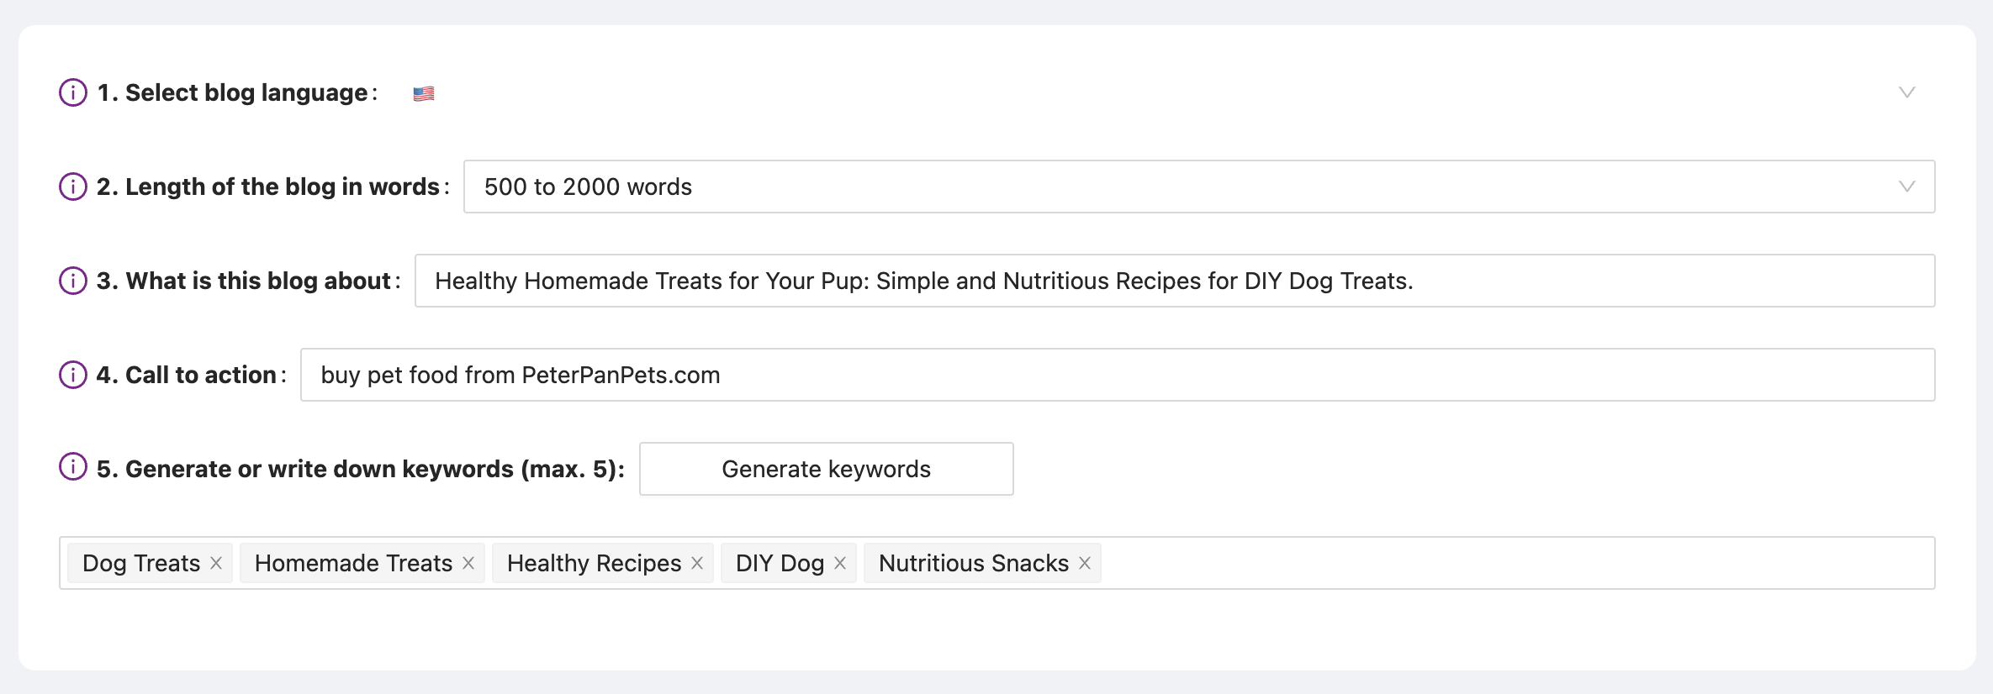This screenshot has height=694, width=1993.
Task: Click info icon beside Select blog language
Action: click(x=73, y=92)
